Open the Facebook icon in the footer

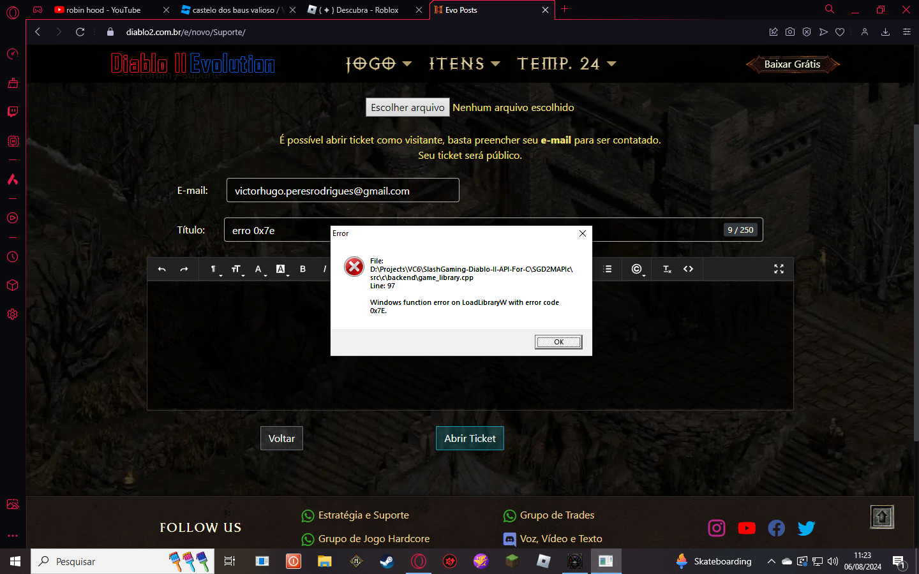point(777,528)
